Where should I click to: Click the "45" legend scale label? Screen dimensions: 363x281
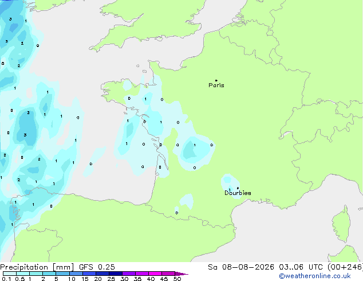click(164, 279)
